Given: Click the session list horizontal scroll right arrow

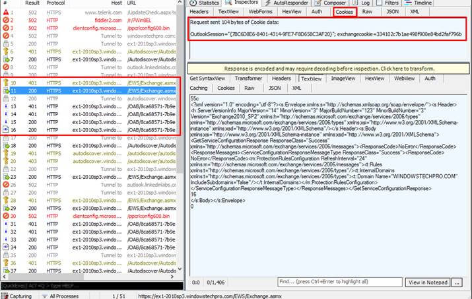Looking at the screenshot, I should (172, 277).
